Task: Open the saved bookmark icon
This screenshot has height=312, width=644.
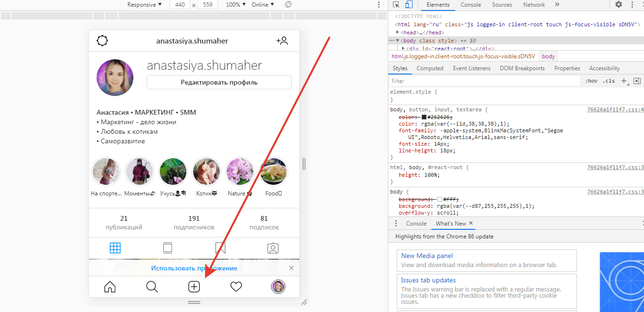Action: [220, 248]
